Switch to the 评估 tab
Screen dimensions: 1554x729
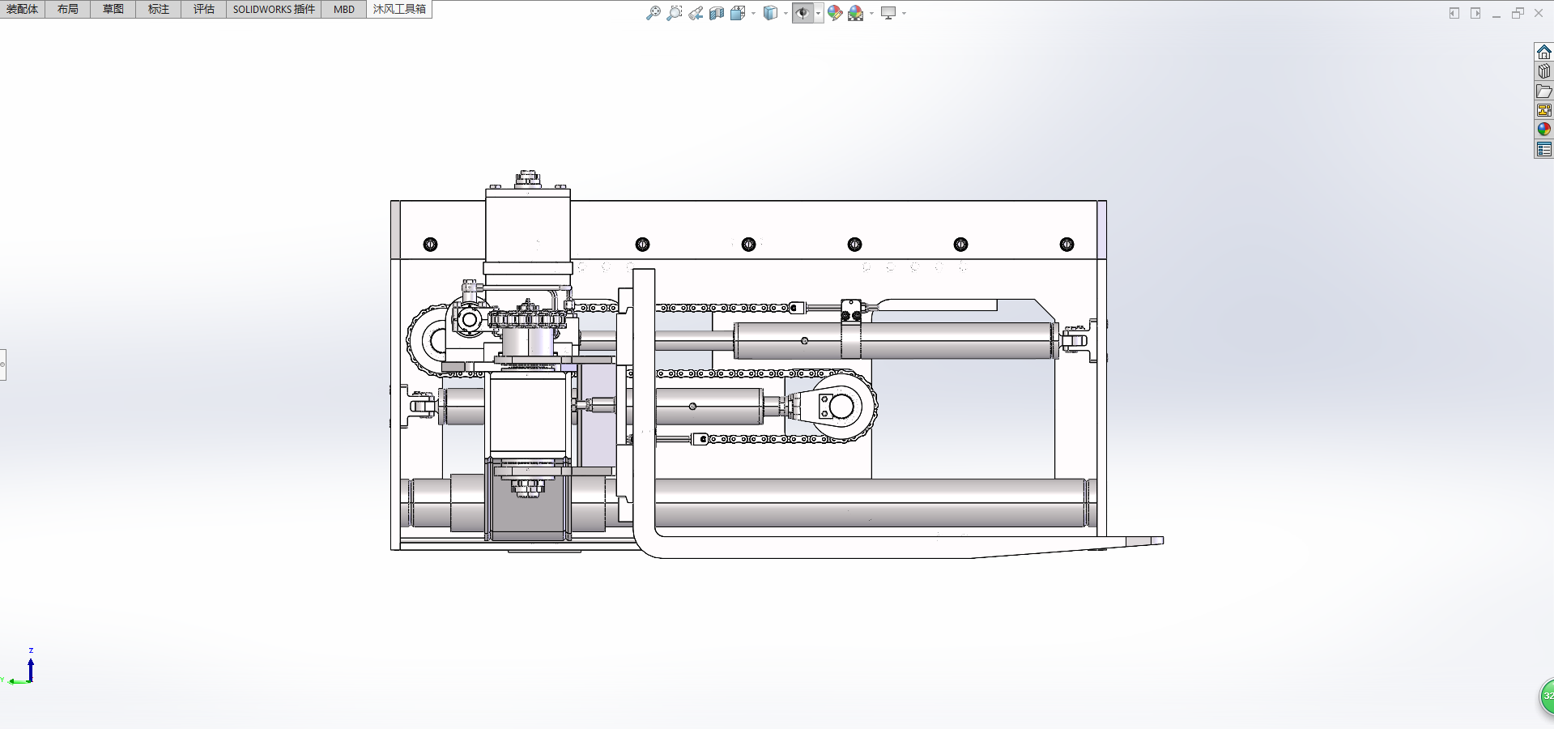click(x=204, y=9)
